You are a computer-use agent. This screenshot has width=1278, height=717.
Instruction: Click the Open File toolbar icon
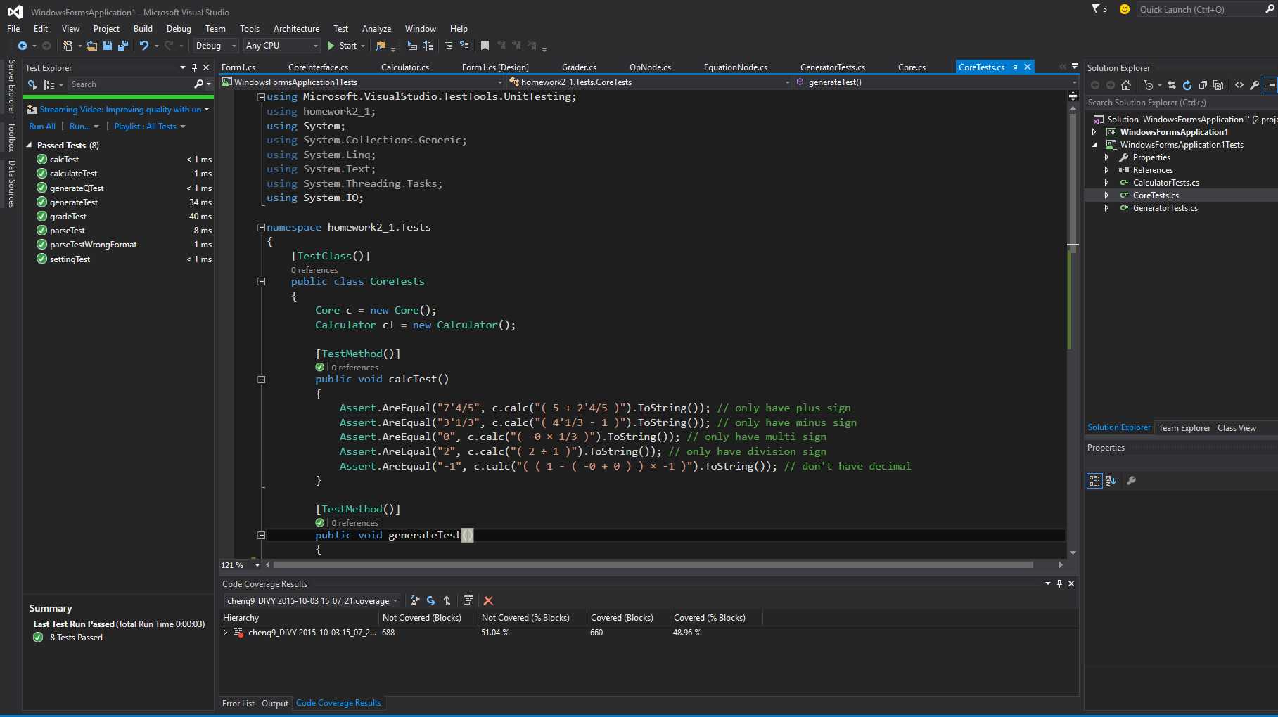(x=92, y=46)
